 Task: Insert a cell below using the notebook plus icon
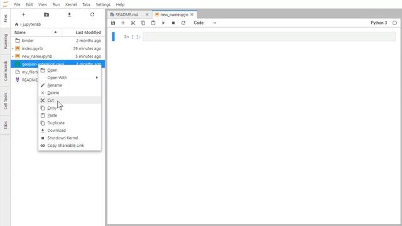[x=123, y=23]
